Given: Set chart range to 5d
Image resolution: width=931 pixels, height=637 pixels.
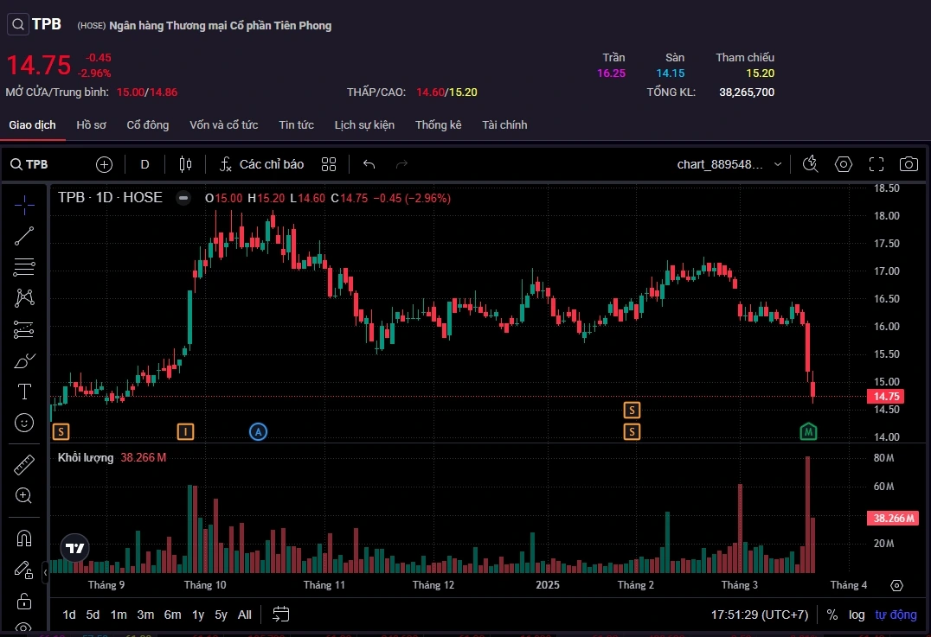Looking at the screenshot, I should pyautogui.click(x=93, y=615).
